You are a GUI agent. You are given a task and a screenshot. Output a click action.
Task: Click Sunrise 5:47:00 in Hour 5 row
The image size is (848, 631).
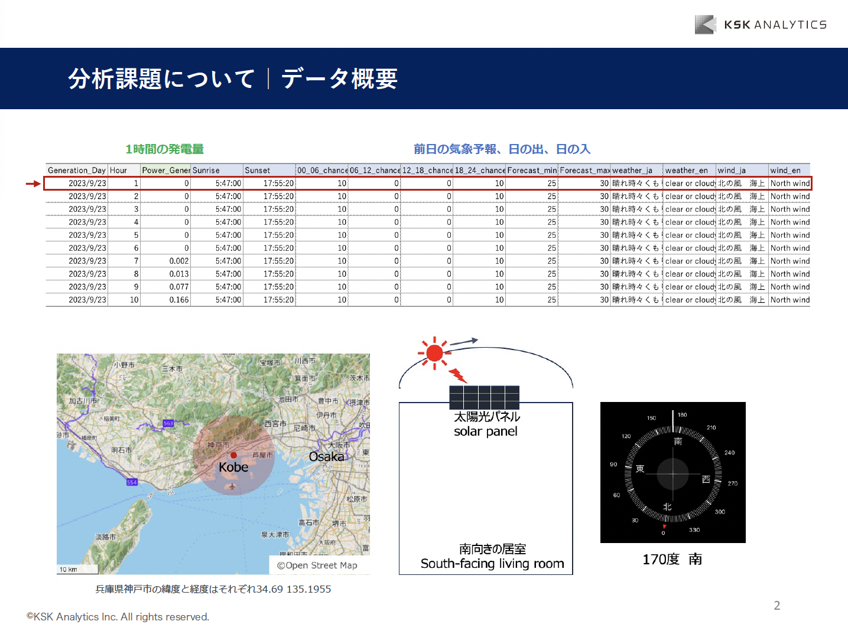217,235
